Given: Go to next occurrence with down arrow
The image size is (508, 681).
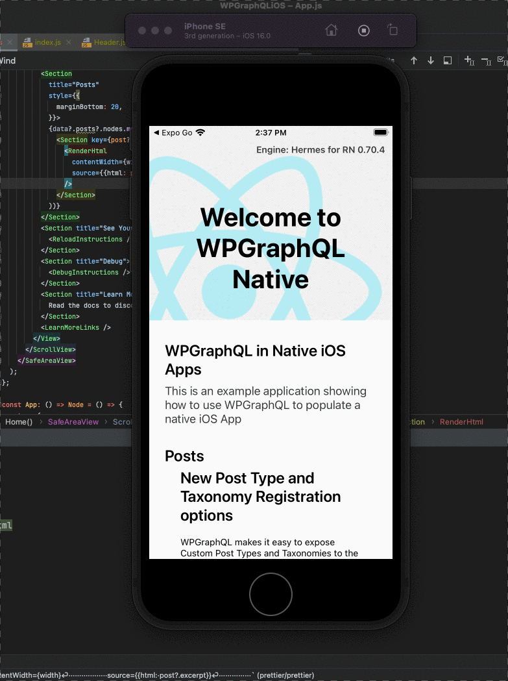Looking at the screenshot, I should point(431,61).
